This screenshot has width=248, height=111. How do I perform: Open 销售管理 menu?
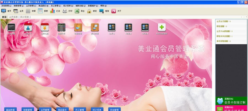click(19, 6)
